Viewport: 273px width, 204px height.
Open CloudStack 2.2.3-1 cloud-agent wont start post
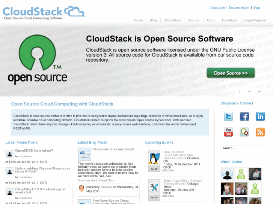[x=40, y=191]
